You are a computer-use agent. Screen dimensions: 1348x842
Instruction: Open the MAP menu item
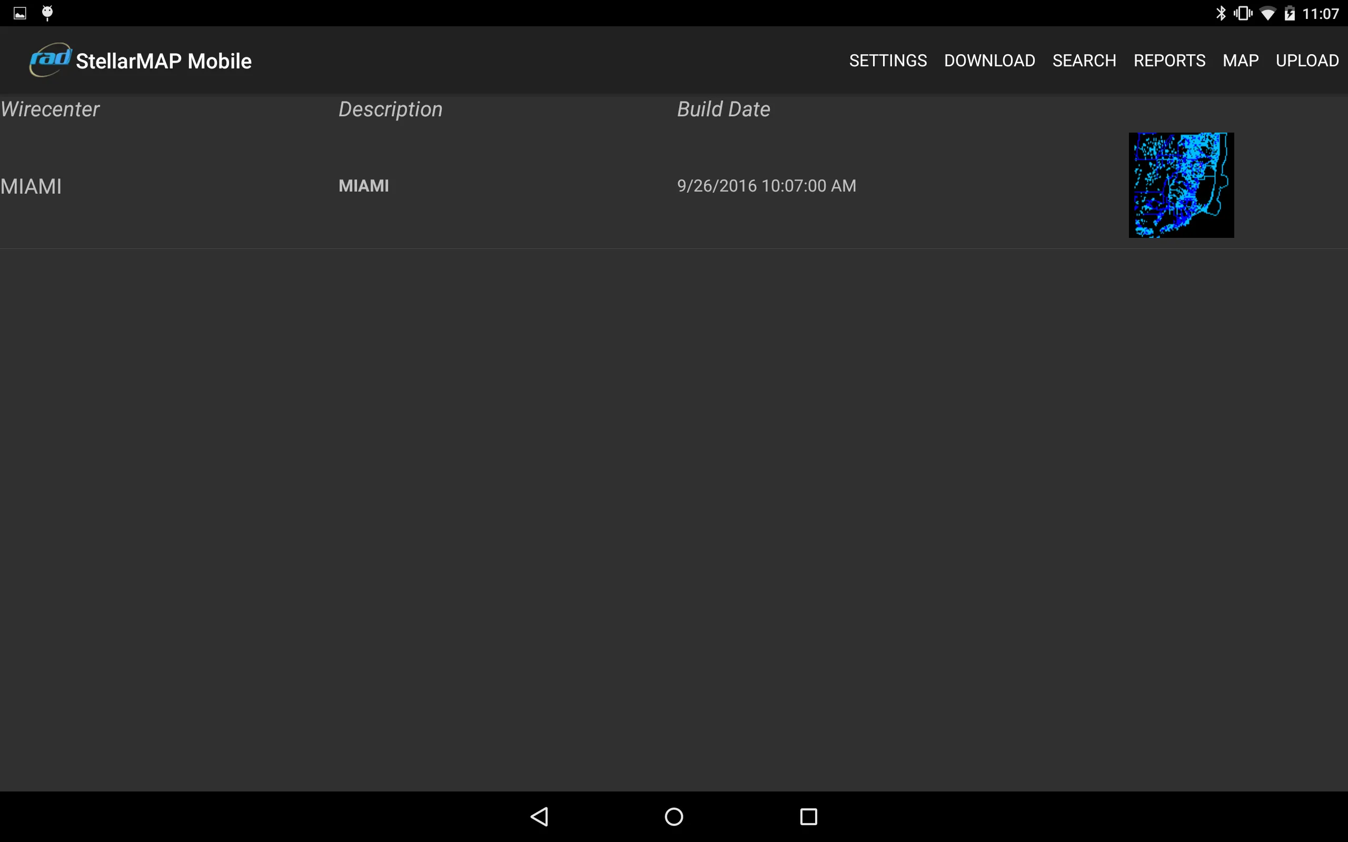pyautogui.click(x=1241, y=60)
